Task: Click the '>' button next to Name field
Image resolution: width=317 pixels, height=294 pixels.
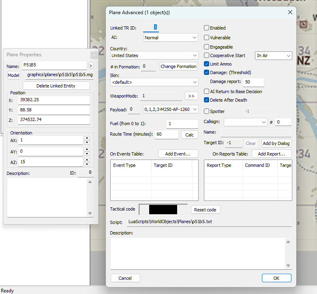Action: tap(91, 65)
